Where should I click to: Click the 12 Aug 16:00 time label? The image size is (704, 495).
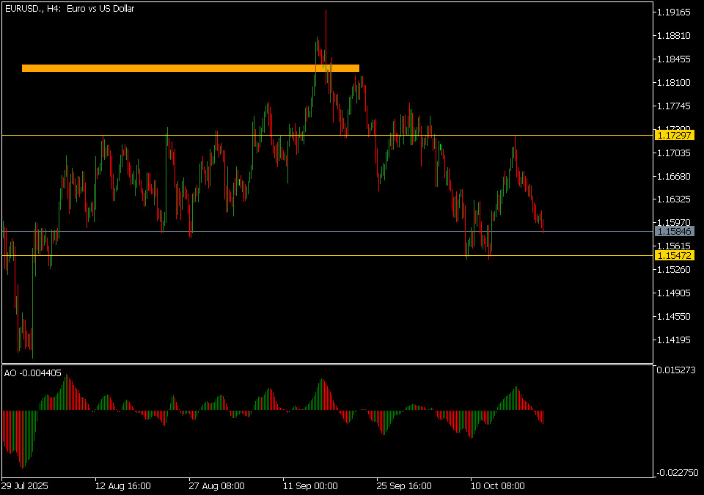123,485
